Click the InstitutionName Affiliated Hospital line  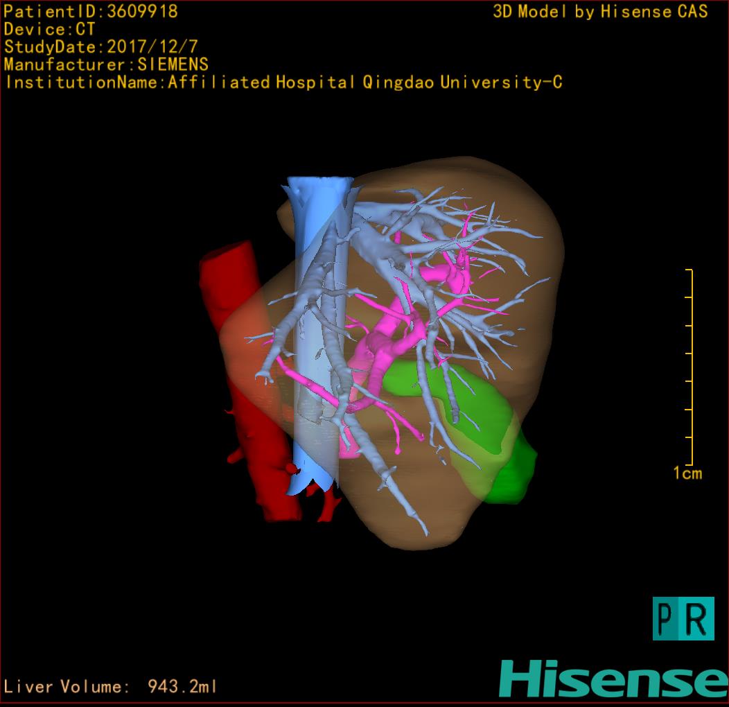pyautogui.click(x=283, y=82)
